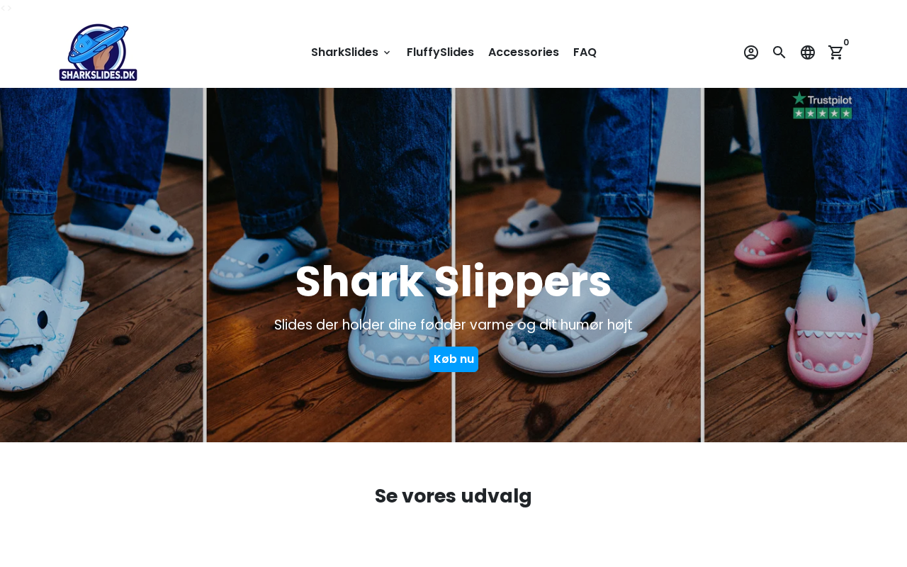Click the search magnifier icon

point(779,52)
